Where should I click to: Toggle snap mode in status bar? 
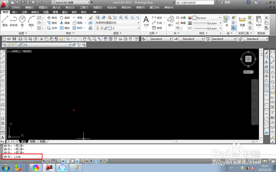(49, 161)
